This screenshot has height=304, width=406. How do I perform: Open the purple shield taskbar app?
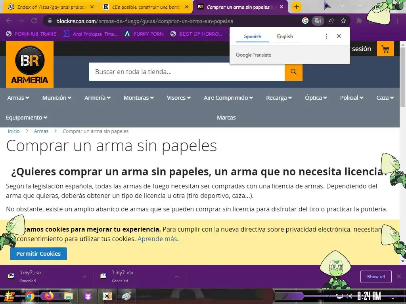[x=88, y=296]
